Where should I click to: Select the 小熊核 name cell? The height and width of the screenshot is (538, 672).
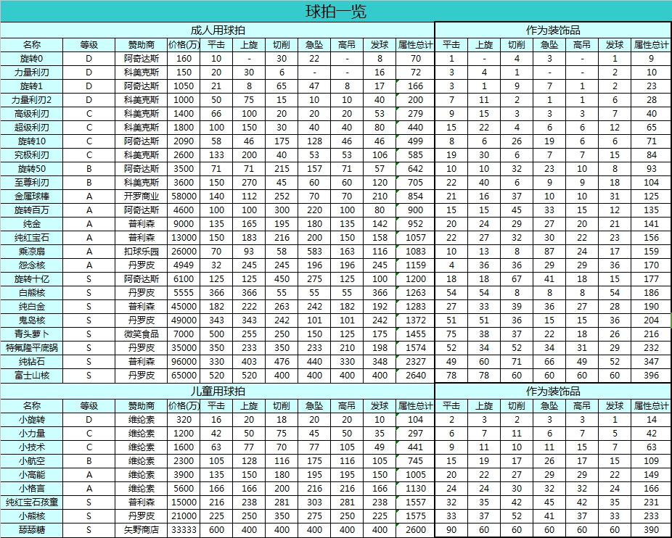point(32,516)
